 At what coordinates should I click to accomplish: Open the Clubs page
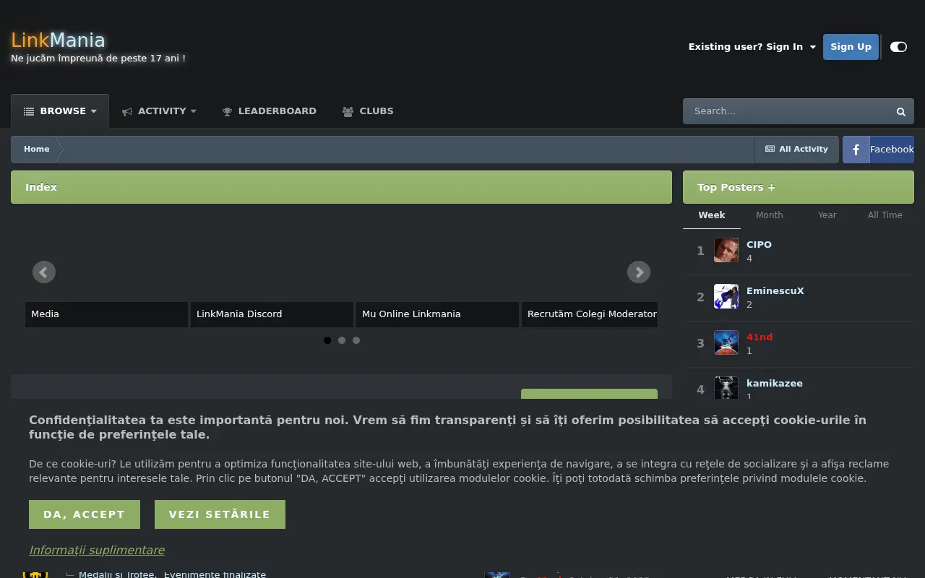coord(368,111)
